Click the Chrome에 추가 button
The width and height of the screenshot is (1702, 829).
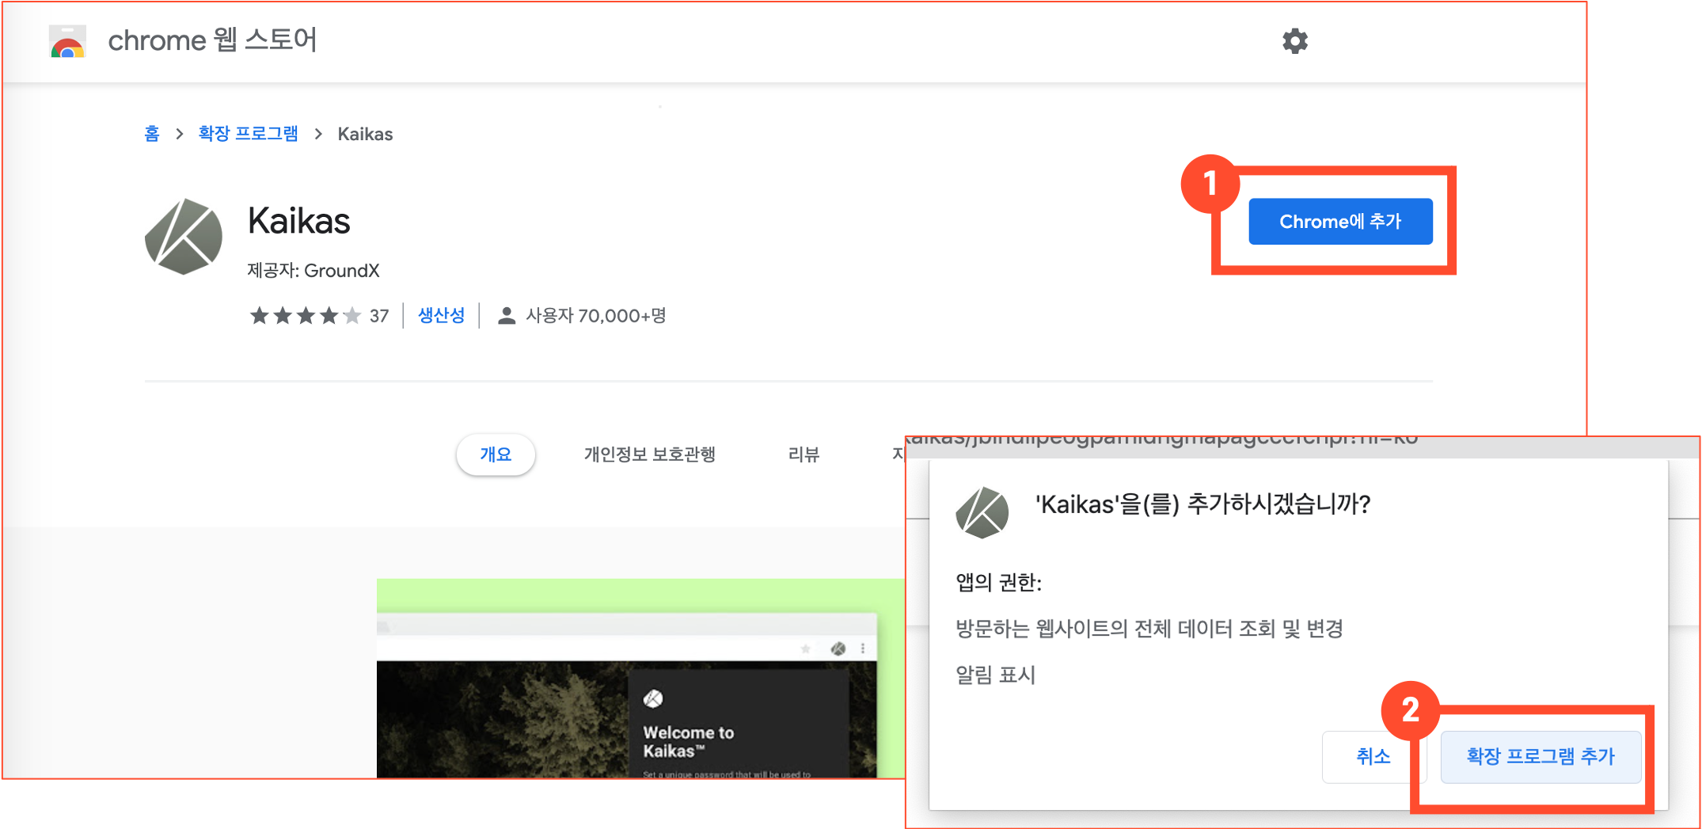[1340, 222]
